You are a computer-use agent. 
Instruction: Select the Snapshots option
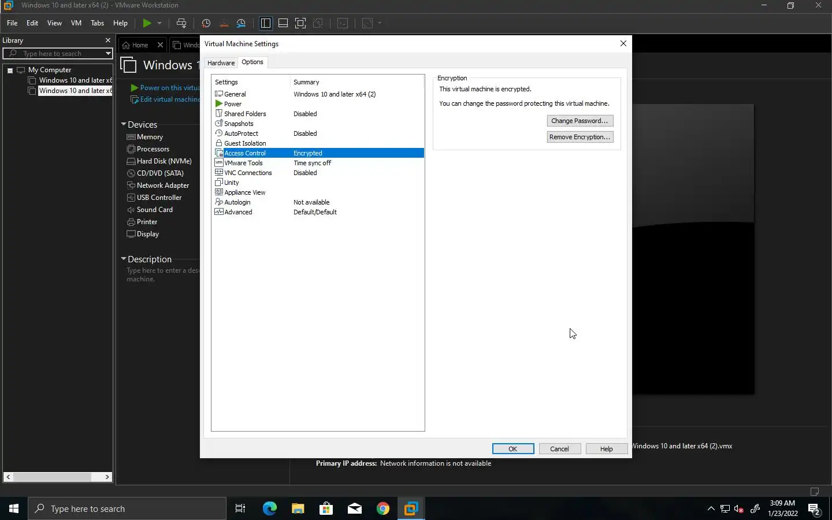coord(239,124)
